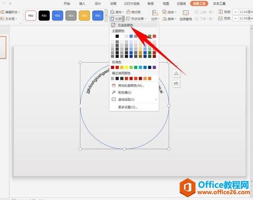Pick purple in standard colors row
This screenshot has height=200, width=253.
(x=154, y=67)
